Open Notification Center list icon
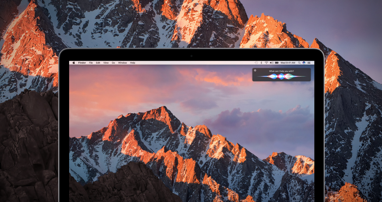This screenshot has width=382, height=202. point(309,63)
